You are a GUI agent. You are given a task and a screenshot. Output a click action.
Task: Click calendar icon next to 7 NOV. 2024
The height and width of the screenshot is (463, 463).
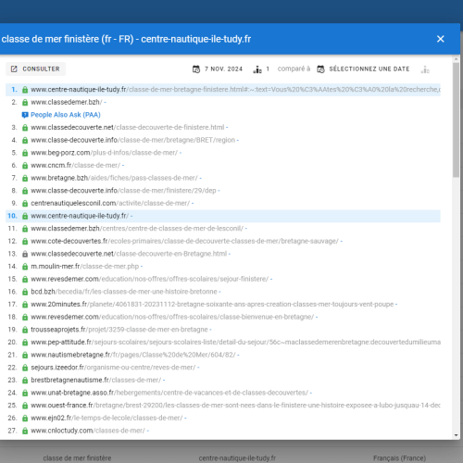[196, 69]
